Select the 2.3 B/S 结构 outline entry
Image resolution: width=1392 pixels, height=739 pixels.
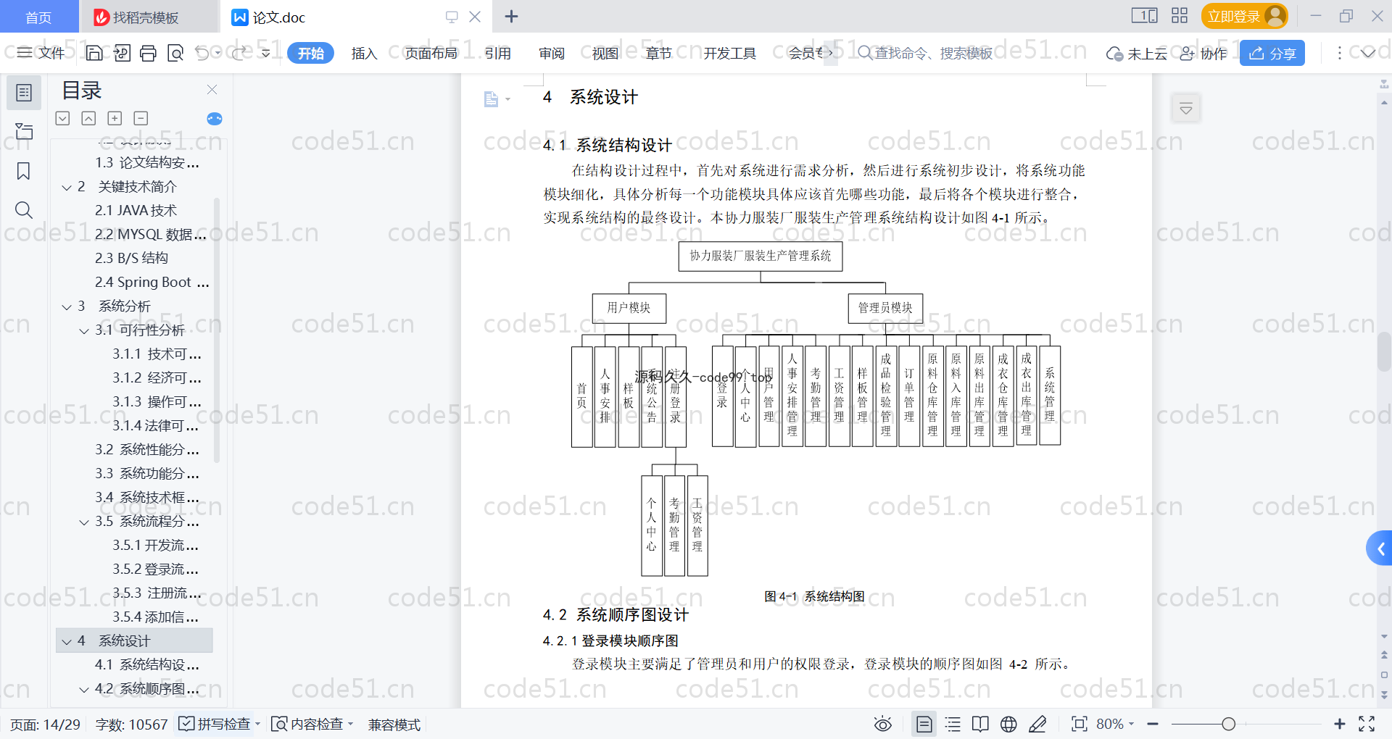click(x=131, y=258)
